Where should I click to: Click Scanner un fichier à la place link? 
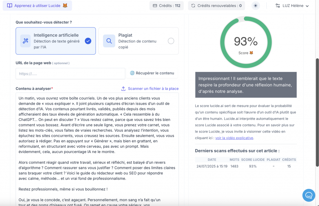coord(153,89)
